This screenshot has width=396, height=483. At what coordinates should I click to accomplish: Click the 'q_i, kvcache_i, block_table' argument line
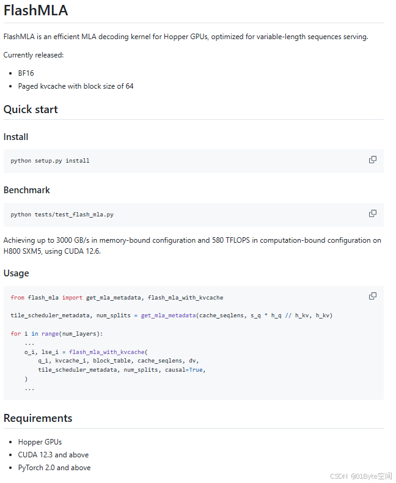pyautogui.click(x=119, y=361)
